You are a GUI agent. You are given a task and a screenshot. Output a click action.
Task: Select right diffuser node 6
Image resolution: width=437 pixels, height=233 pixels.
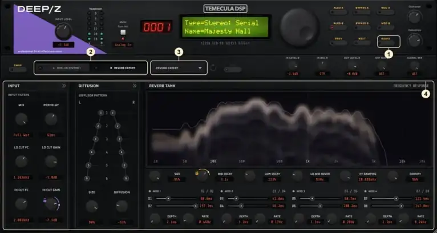point(126,178)
